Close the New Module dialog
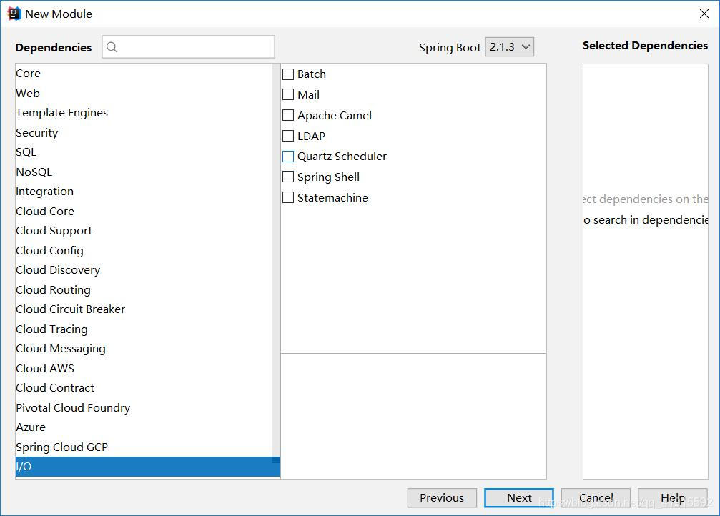 (x=704, y=14)
